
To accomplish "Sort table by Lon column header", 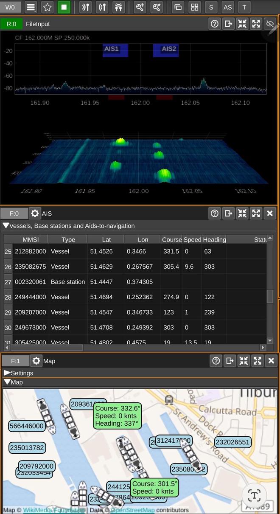I will [143, 239].
